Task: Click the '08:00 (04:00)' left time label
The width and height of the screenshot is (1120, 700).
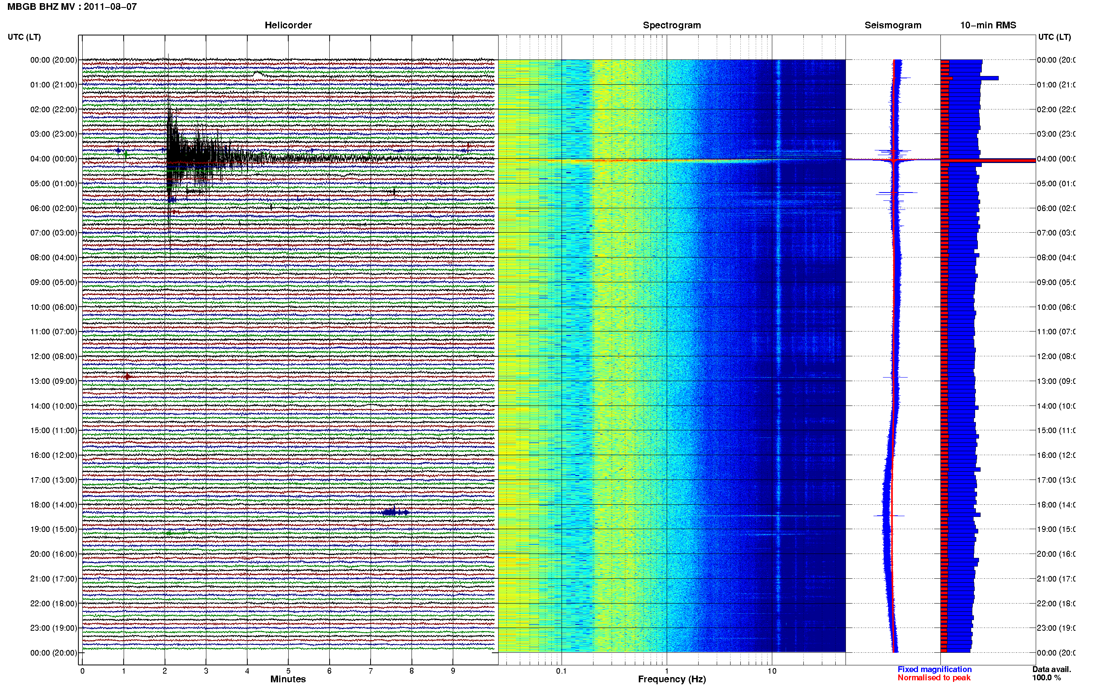Action: point(54,257)
